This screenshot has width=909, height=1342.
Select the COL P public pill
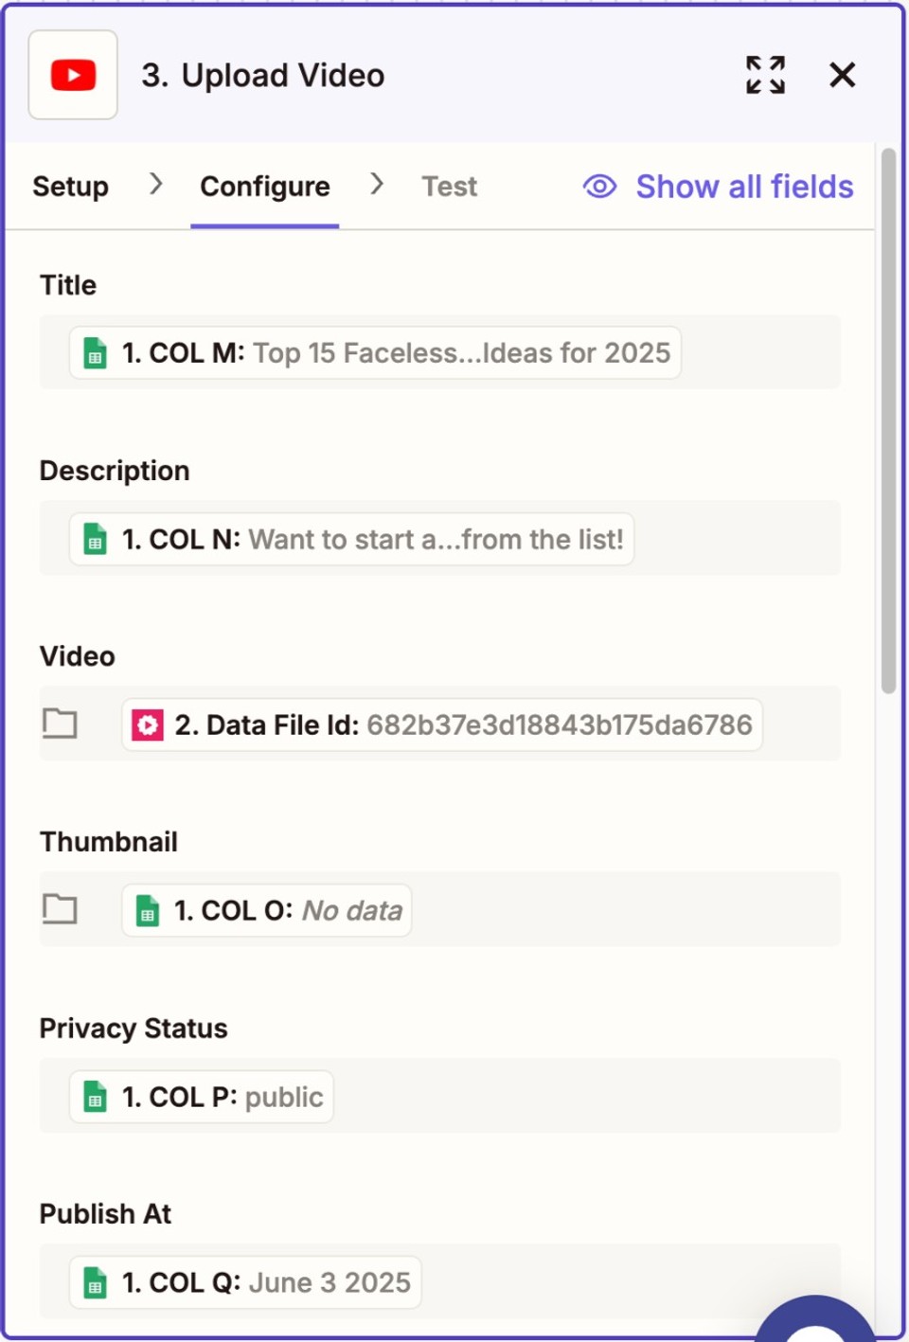[x=201, y=1097]
